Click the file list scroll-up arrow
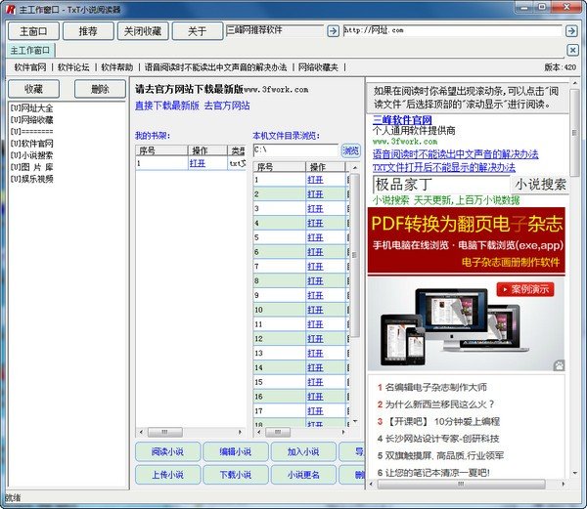 (x=355, y=167)
